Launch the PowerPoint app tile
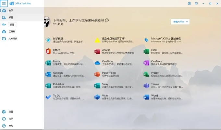The image size is (221, 130). (107, 74)
